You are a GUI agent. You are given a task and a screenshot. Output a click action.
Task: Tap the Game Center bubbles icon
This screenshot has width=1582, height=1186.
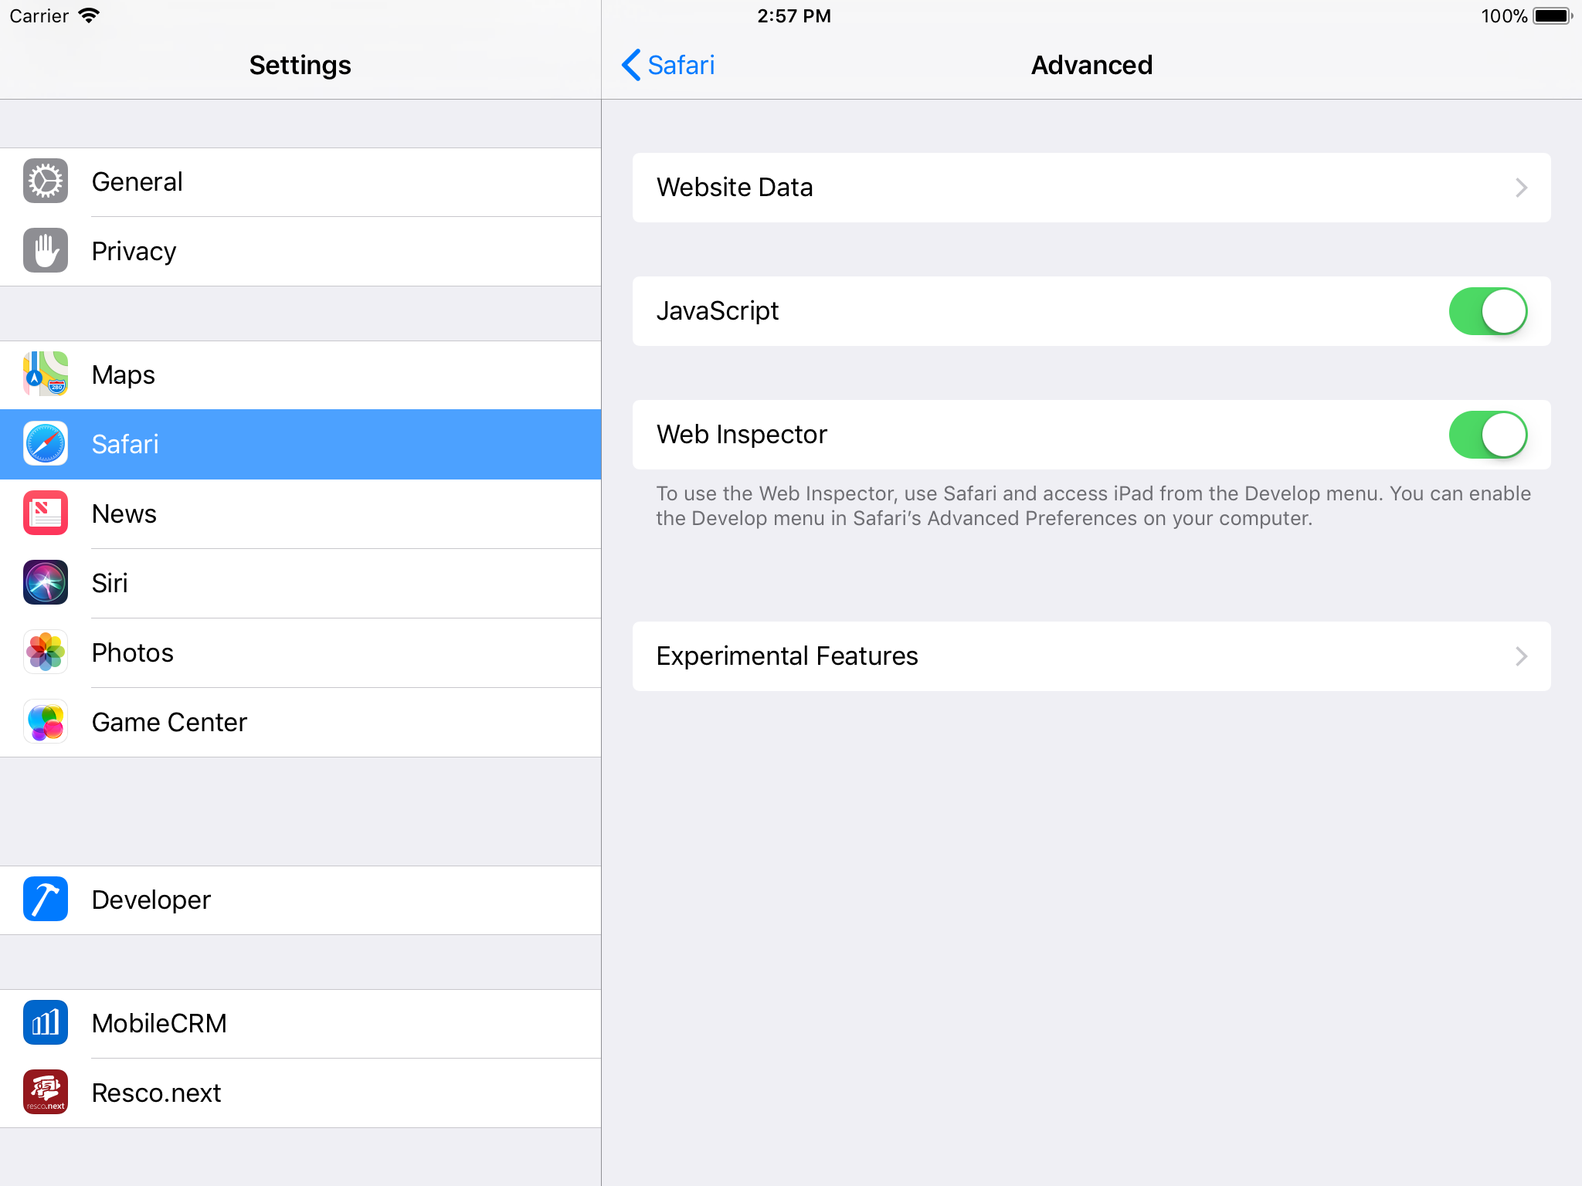(46, 722)
